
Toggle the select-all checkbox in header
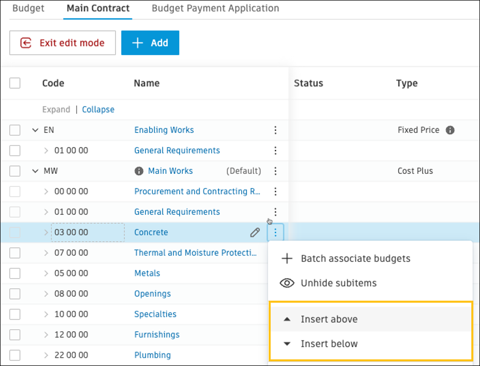15,83
